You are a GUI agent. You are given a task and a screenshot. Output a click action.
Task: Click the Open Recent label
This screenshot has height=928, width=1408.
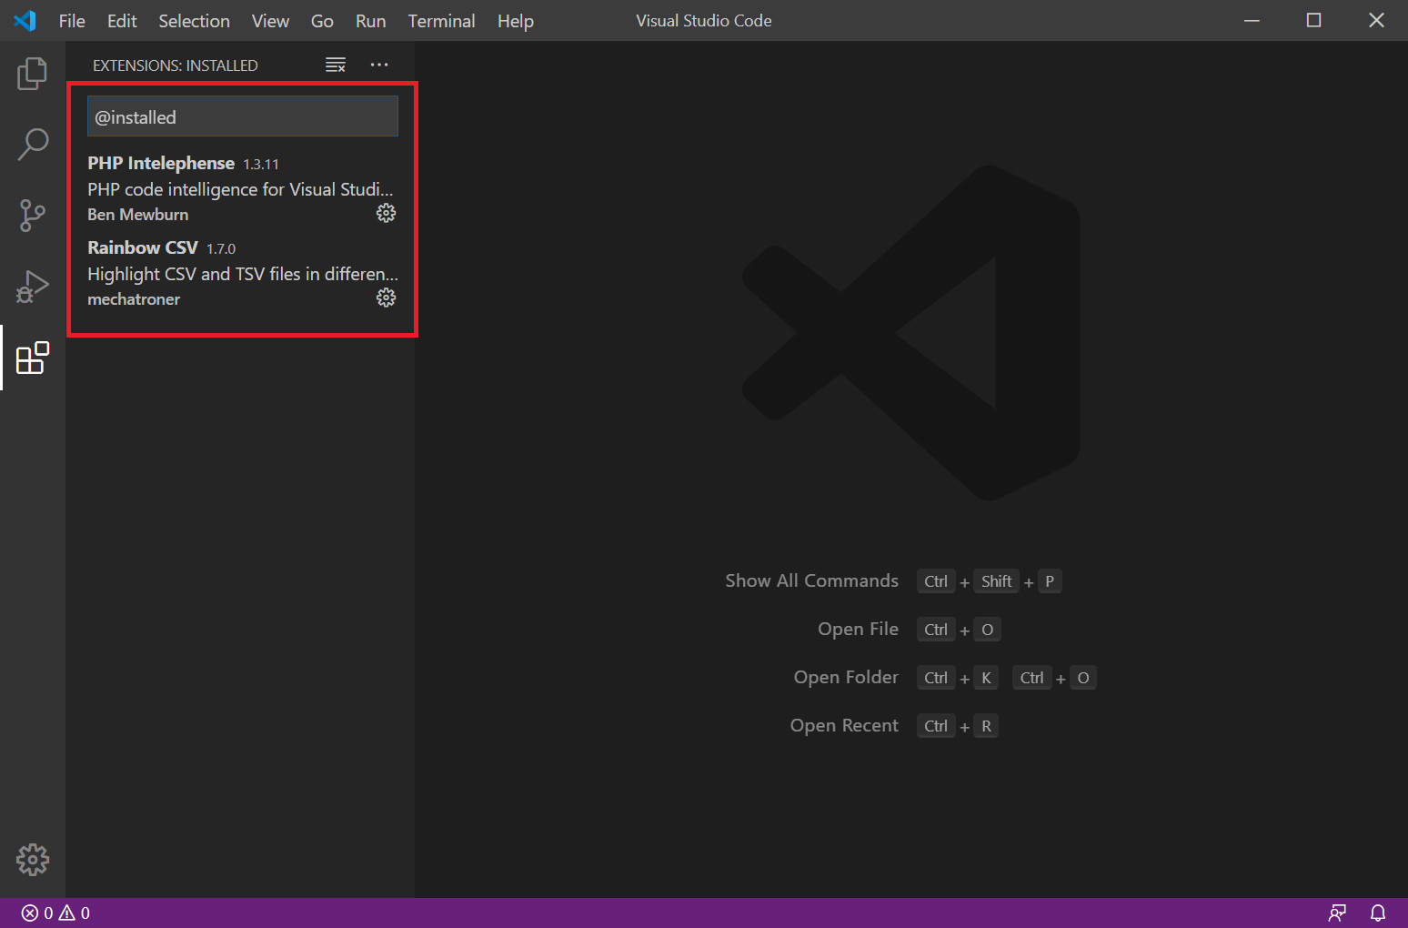[844, 725]
